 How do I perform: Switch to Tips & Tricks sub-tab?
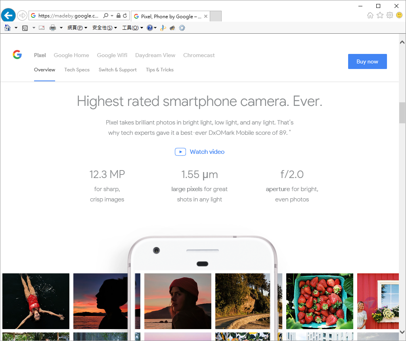tap(159, 70)
